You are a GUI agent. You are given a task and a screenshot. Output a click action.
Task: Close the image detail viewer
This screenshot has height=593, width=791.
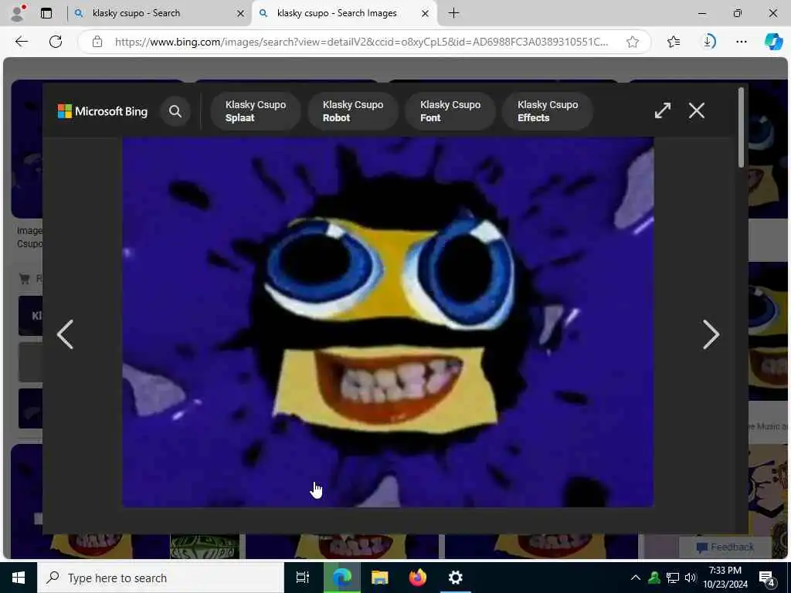(x=697, y=110)
